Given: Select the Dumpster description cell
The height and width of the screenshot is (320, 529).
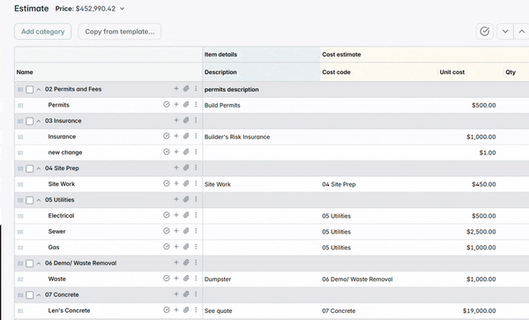Looking at the screenshot, I should click(262, 279).
